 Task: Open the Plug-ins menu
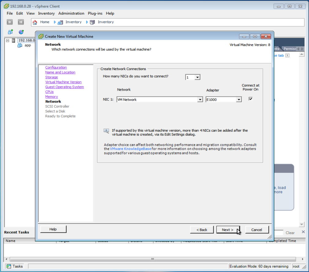coord(95,13)
